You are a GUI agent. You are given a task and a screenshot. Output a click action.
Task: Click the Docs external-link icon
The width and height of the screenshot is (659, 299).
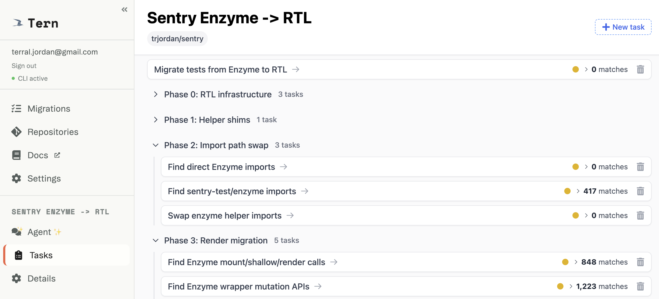[x=57, y=155]
